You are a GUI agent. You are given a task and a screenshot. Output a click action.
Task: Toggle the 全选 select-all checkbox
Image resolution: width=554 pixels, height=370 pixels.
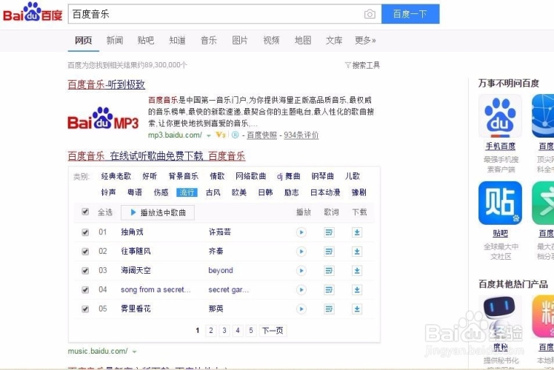point(85,212)
